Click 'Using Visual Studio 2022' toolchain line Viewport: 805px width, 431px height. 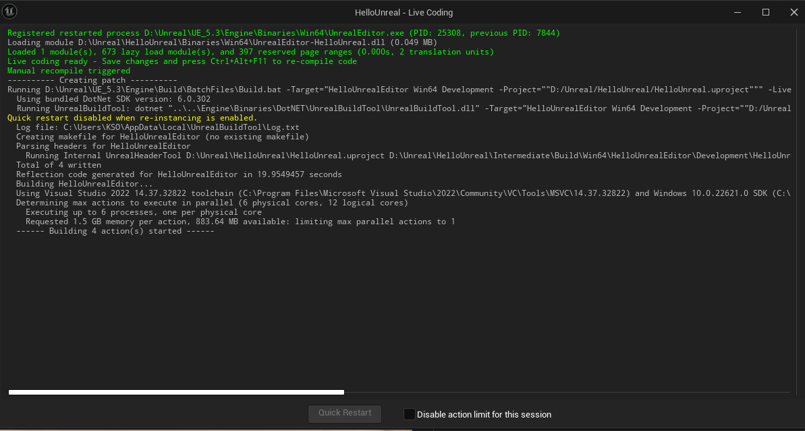point(403,193)
